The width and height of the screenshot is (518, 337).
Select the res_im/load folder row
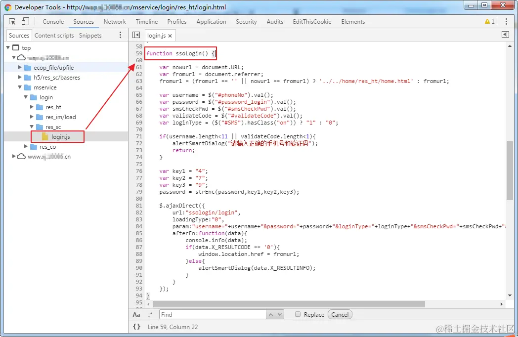66,117
